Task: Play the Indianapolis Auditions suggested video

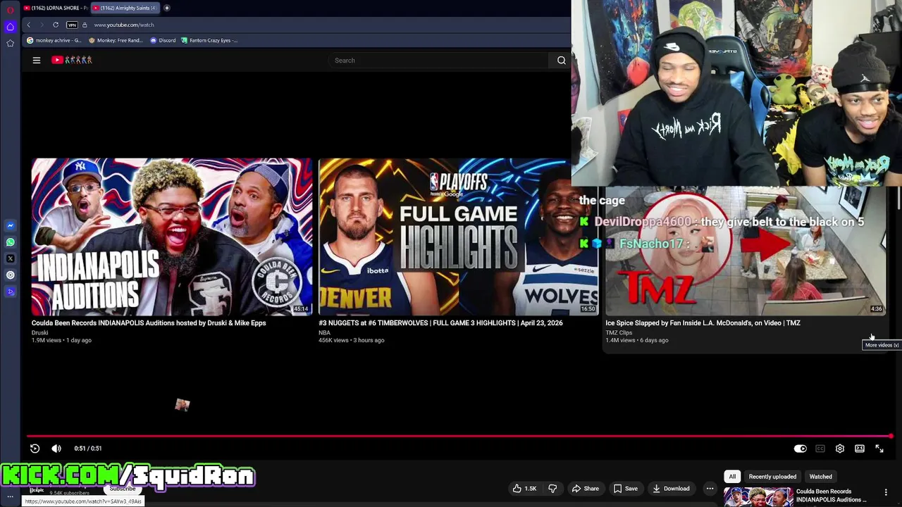Action: tap(172, 237)
